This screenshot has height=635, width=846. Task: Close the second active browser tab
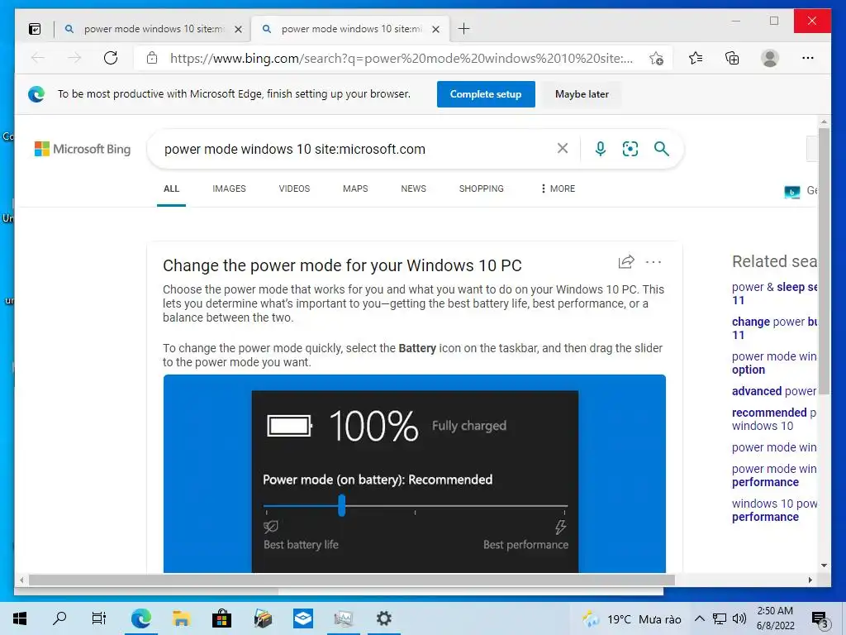[436, 29]
